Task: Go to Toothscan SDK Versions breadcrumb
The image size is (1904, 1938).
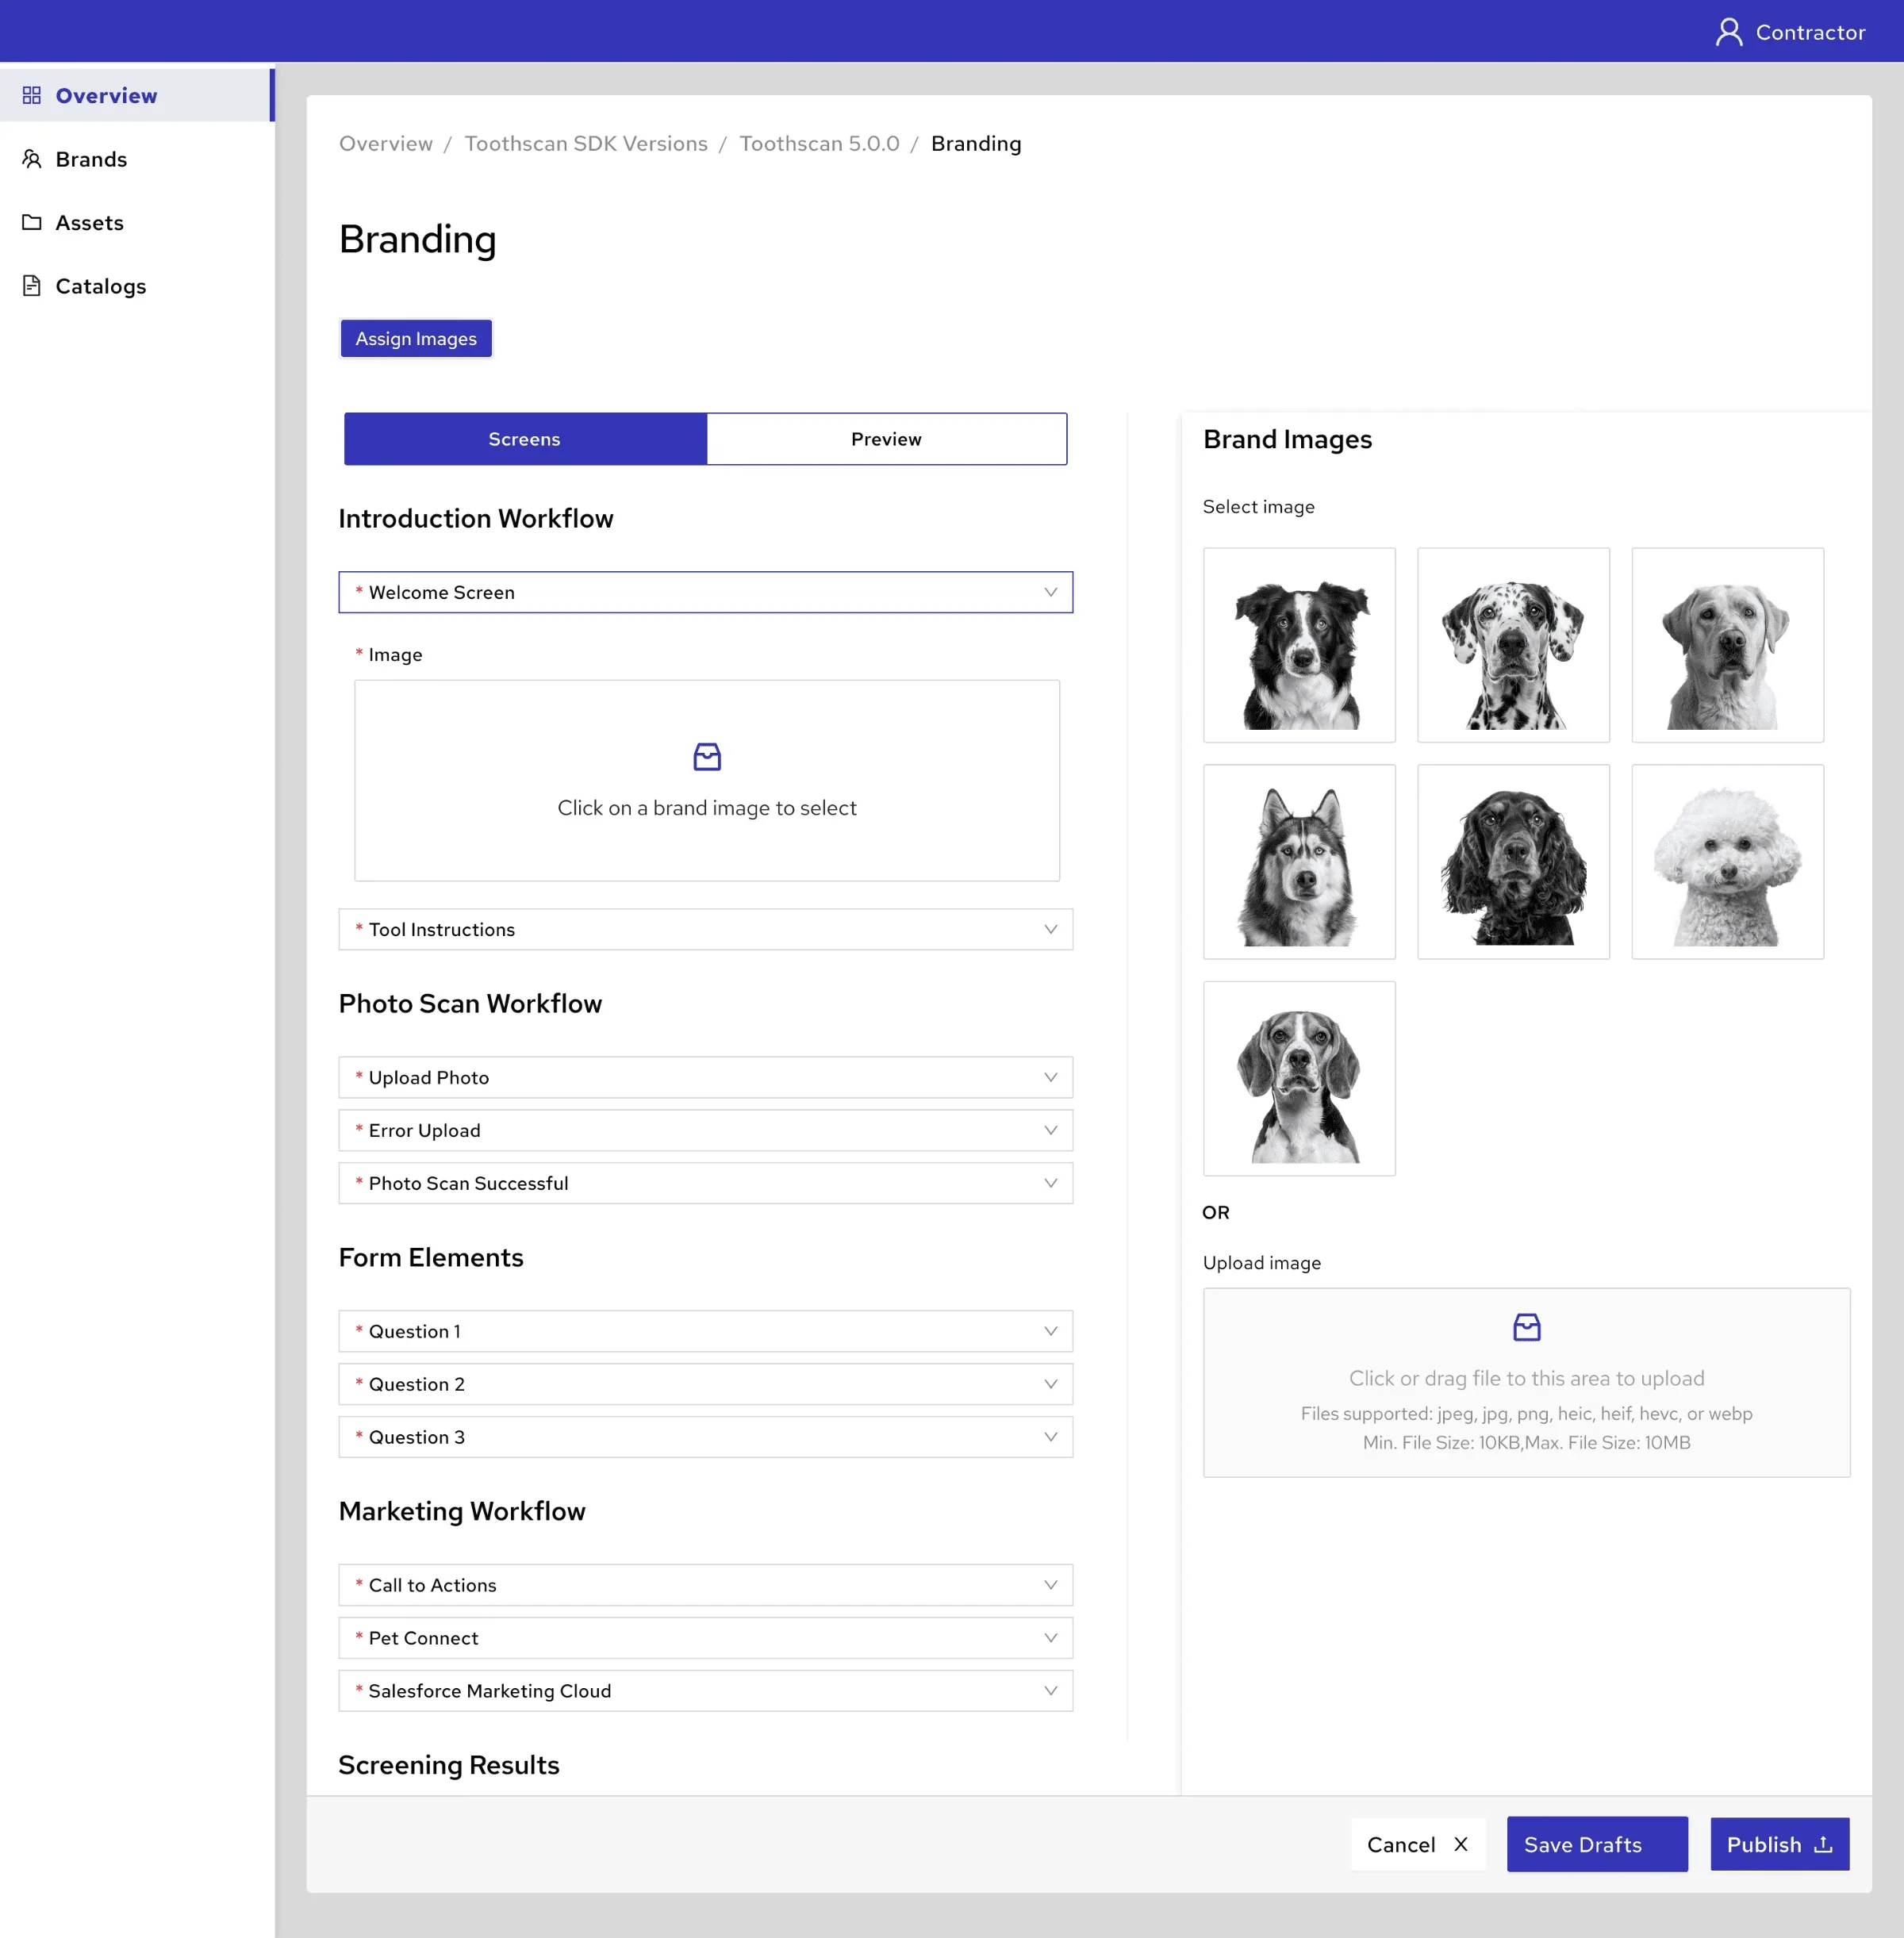Action: tap(586, 144)
